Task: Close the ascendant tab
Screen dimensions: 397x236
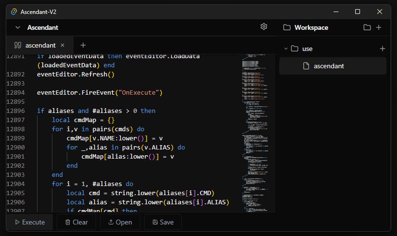Action: click(x=62, y=45)
